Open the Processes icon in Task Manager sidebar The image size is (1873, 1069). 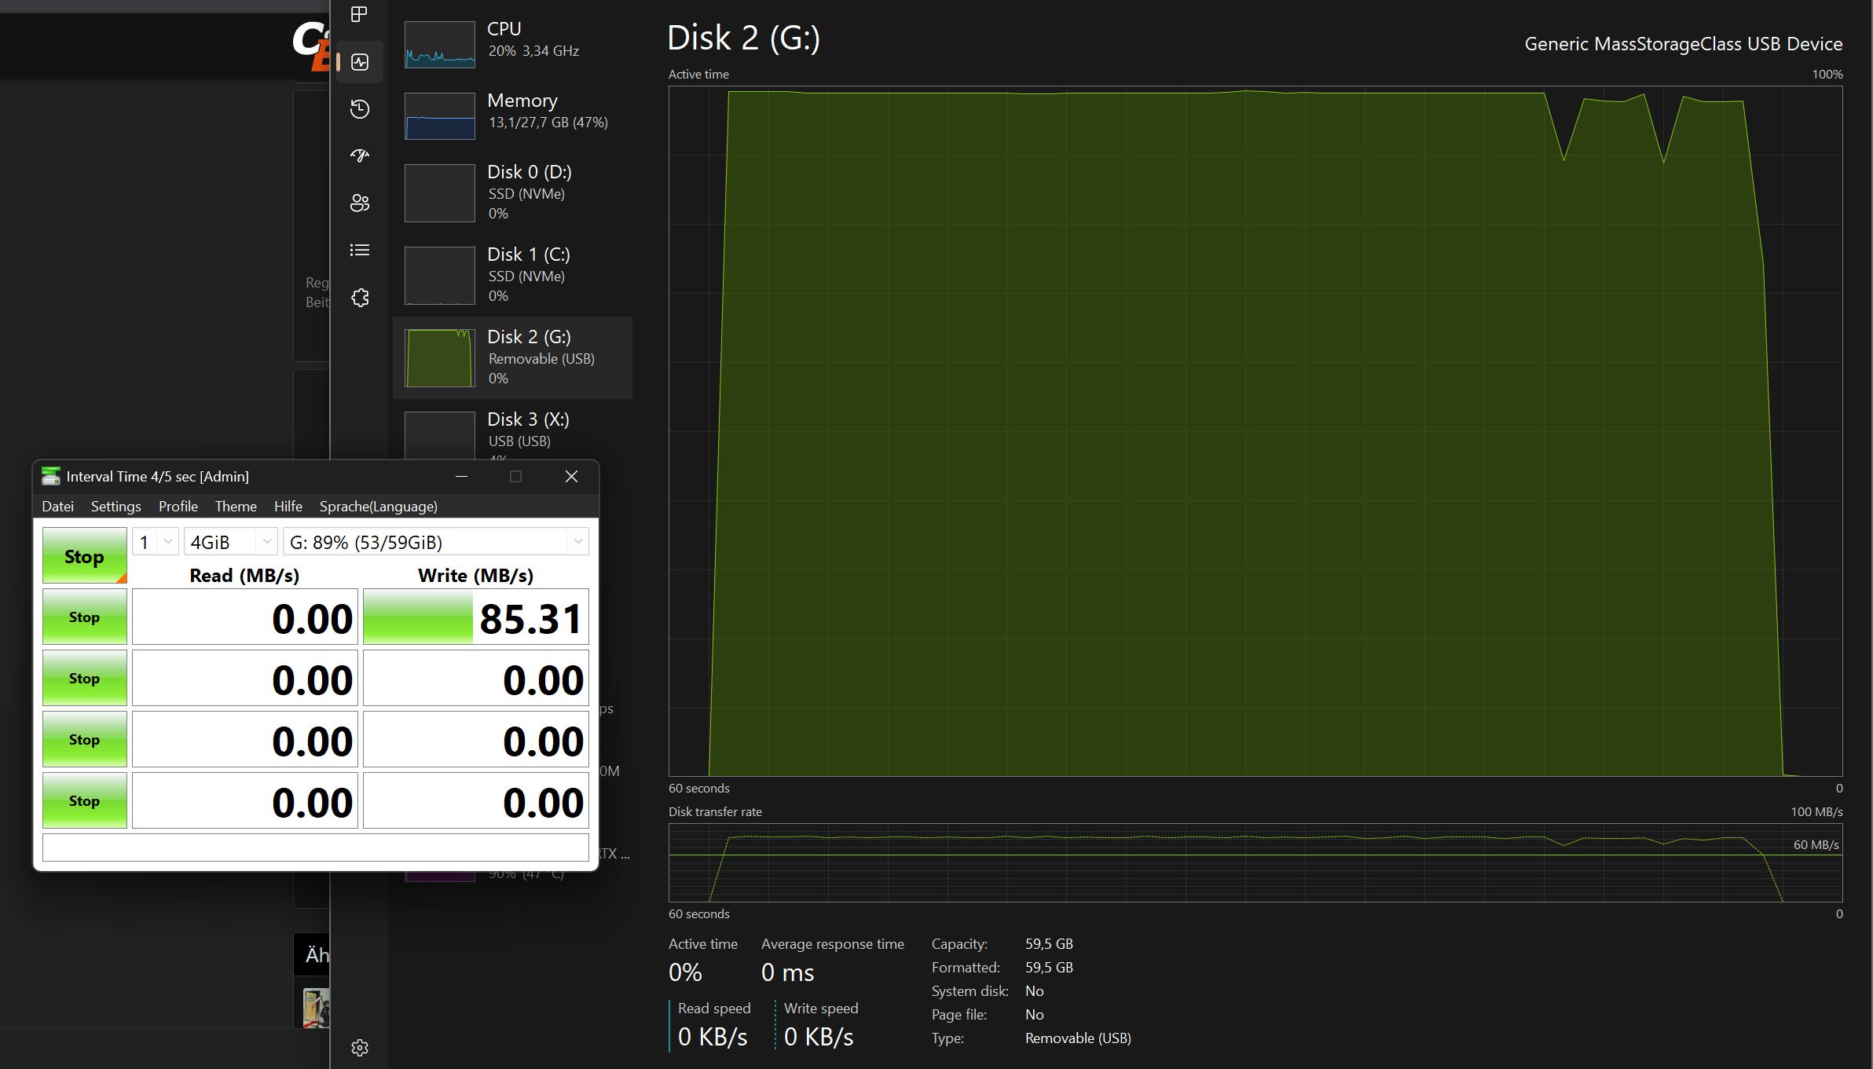(x=359, y=14)
